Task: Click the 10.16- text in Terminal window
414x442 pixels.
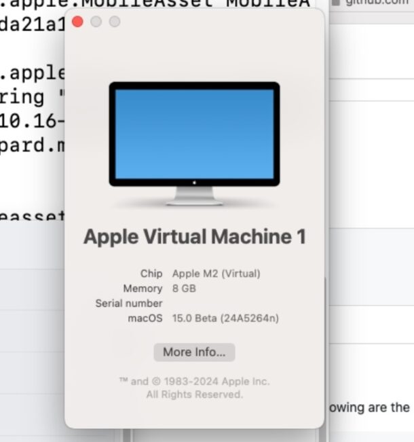Action: click(33, 122)
